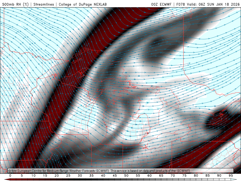This screenshot has height=181, width=241.
Task: Click the "25" label on the color scale
Action: (68, 176)
